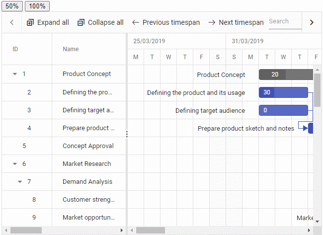Click the Defining target audience taskbar
Viewport: 323px width, 235px height.
click(283, 110)
